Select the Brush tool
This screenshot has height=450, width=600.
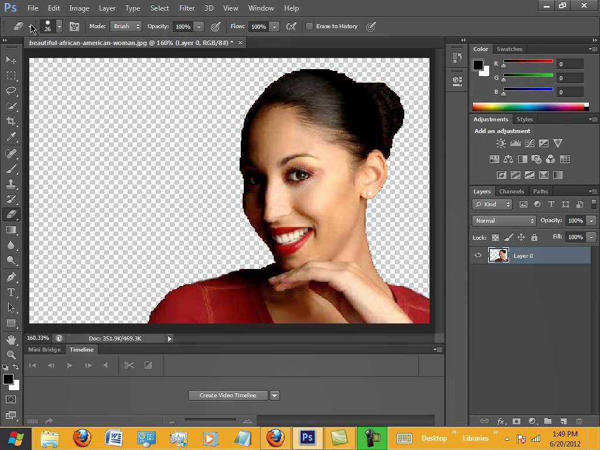(x=11, y=169)
